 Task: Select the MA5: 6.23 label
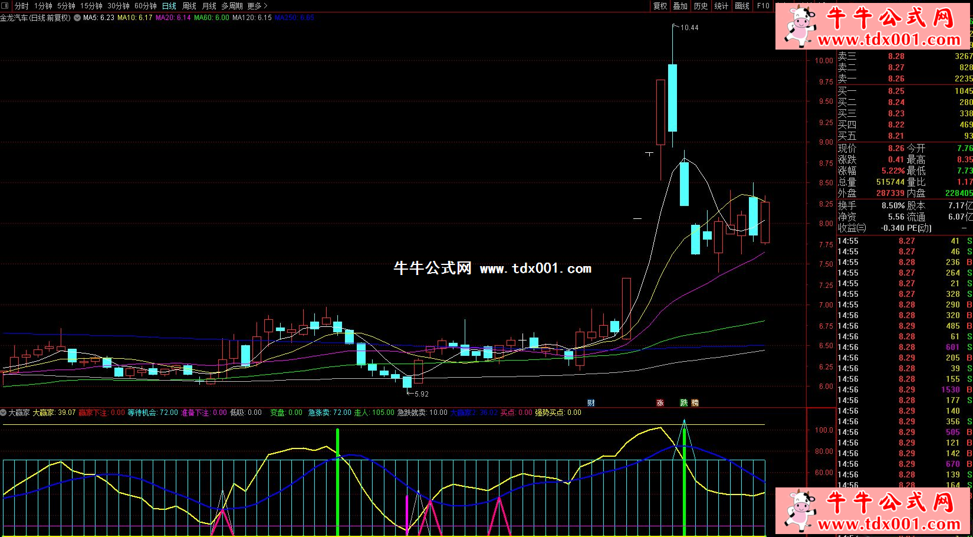point(99,18)
